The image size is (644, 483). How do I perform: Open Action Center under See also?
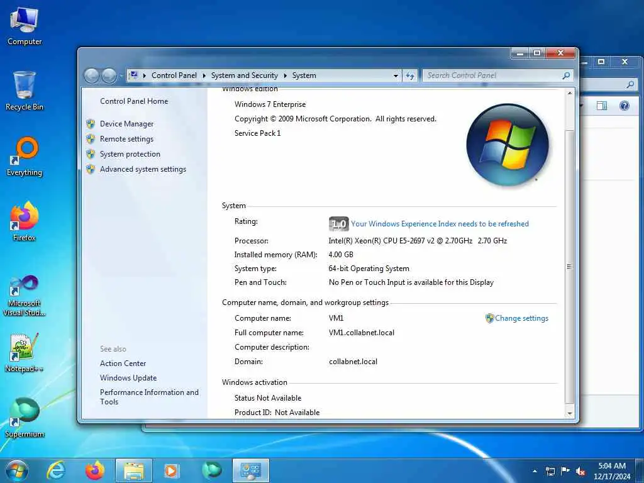point(123,363)
